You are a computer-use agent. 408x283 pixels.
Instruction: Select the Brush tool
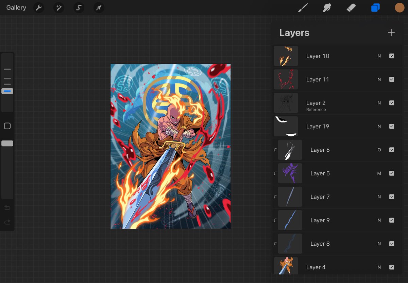point(303,7)
